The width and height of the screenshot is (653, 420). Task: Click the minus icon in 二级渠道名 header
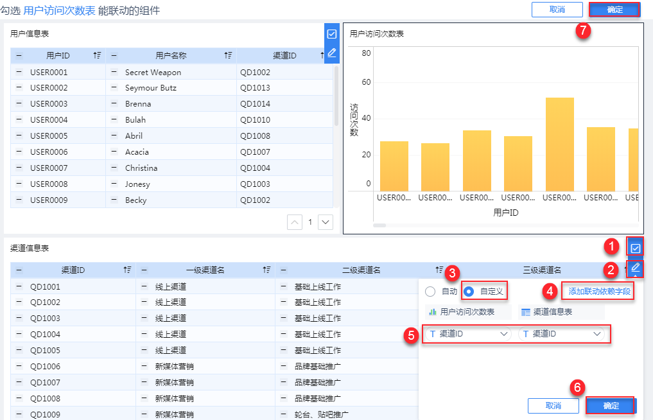(x=284, y=270)
